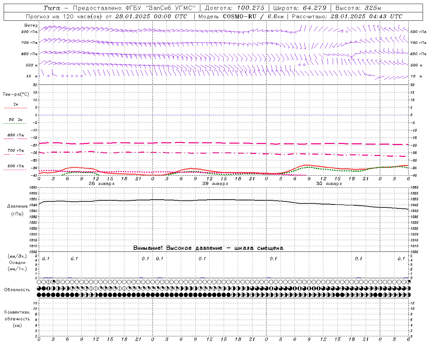Viewport: 428px width, 342px height.
Task: Select the "Широта: 64.279" header field
Action: tap(300, 8)
